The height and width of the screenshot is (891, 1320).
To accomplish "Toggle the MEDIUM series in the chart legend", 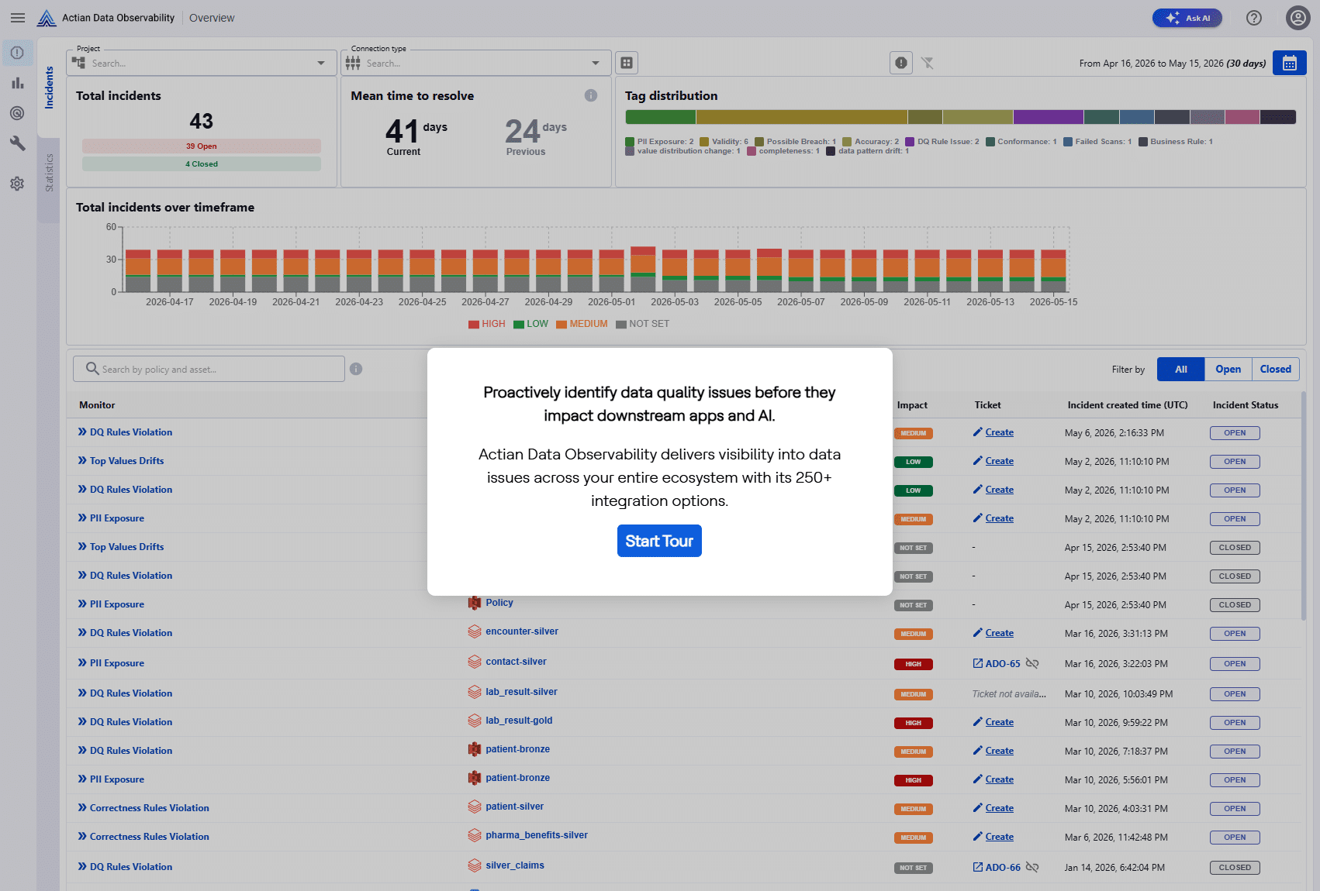I will [582, 324].
